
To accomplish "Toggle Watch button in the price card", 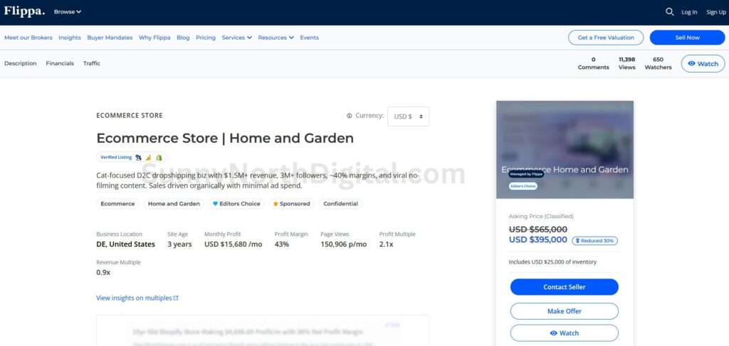I will tap(564, 333).
